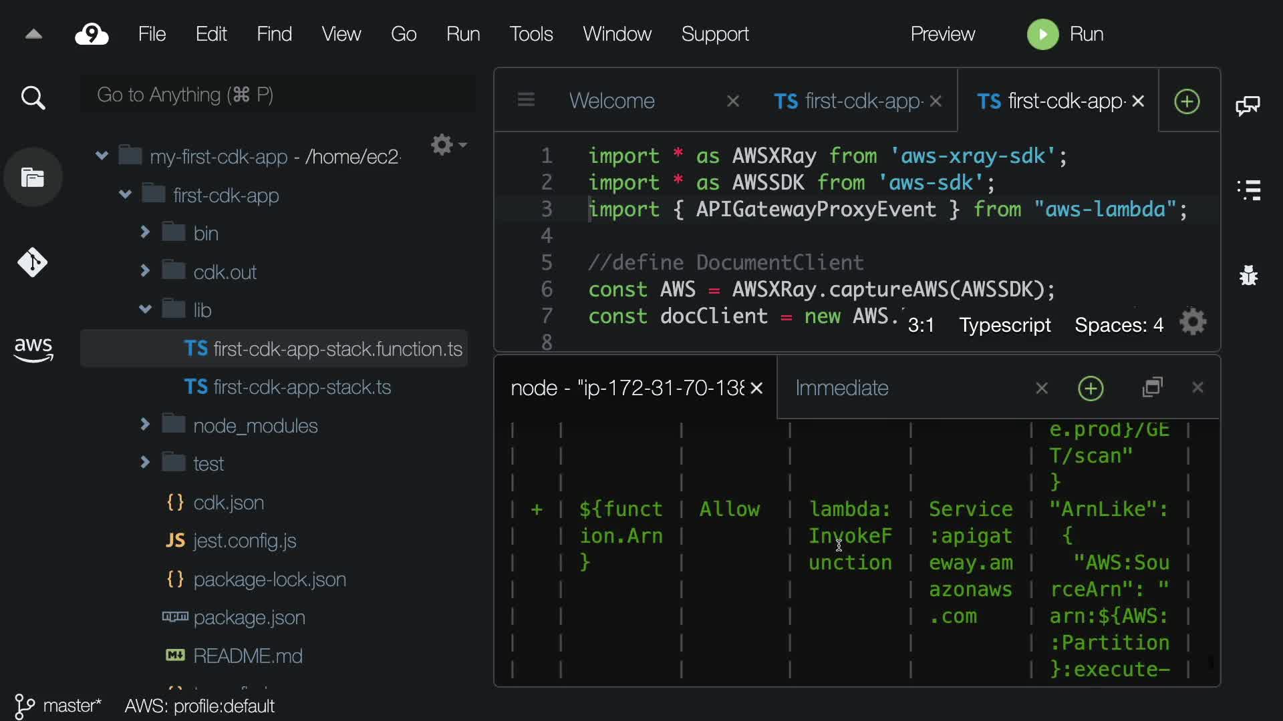Expand the bin folder
The height and width of the screenshot is (721, 1283).
coord(145,232)
